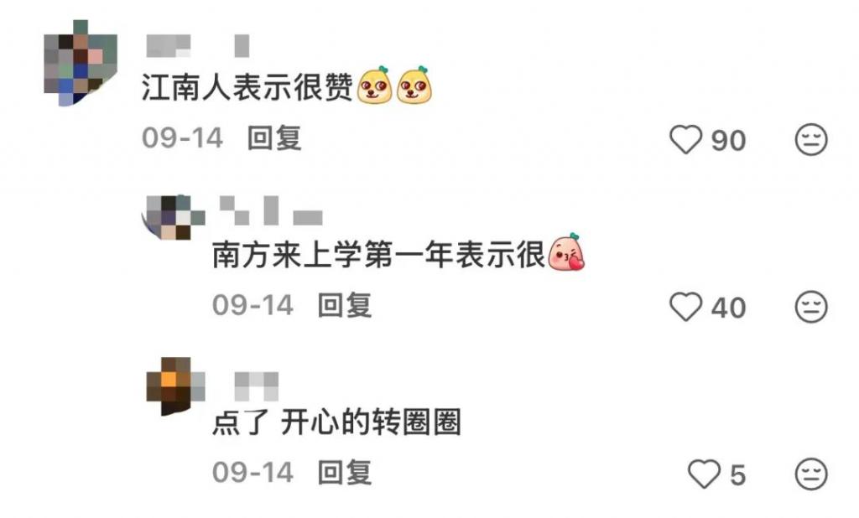This screenshot has height=518, width=859.
Task: Like the comment with 90 likes
Action: tap(685, 139)
